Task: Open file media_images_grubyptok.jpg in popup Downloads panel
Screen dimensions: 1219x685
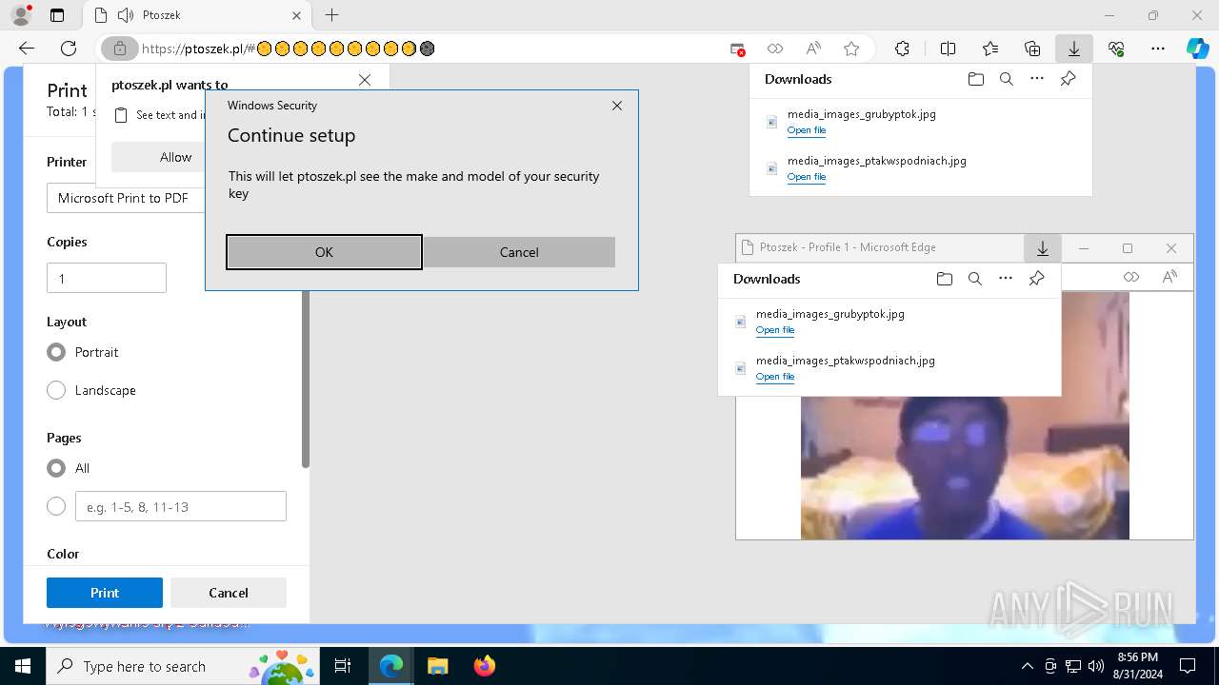Action: [x=774, y=330]
